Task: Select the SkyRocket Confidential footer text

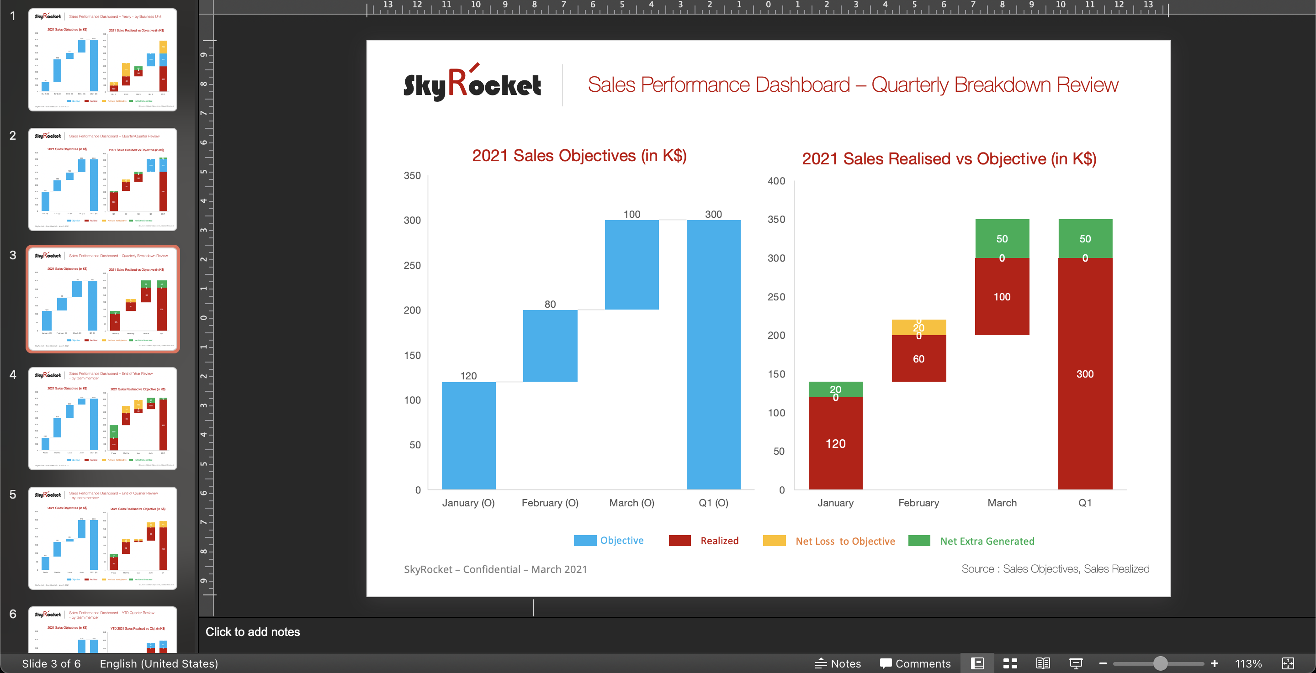Action: [x=495, y=569]
